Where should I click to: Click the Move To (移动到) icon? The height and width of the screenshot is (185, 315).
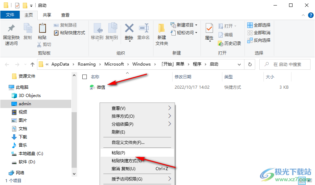98,28
